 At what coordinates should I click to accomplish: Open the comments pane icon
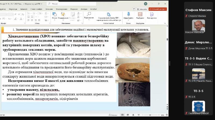tap(134, 9)
